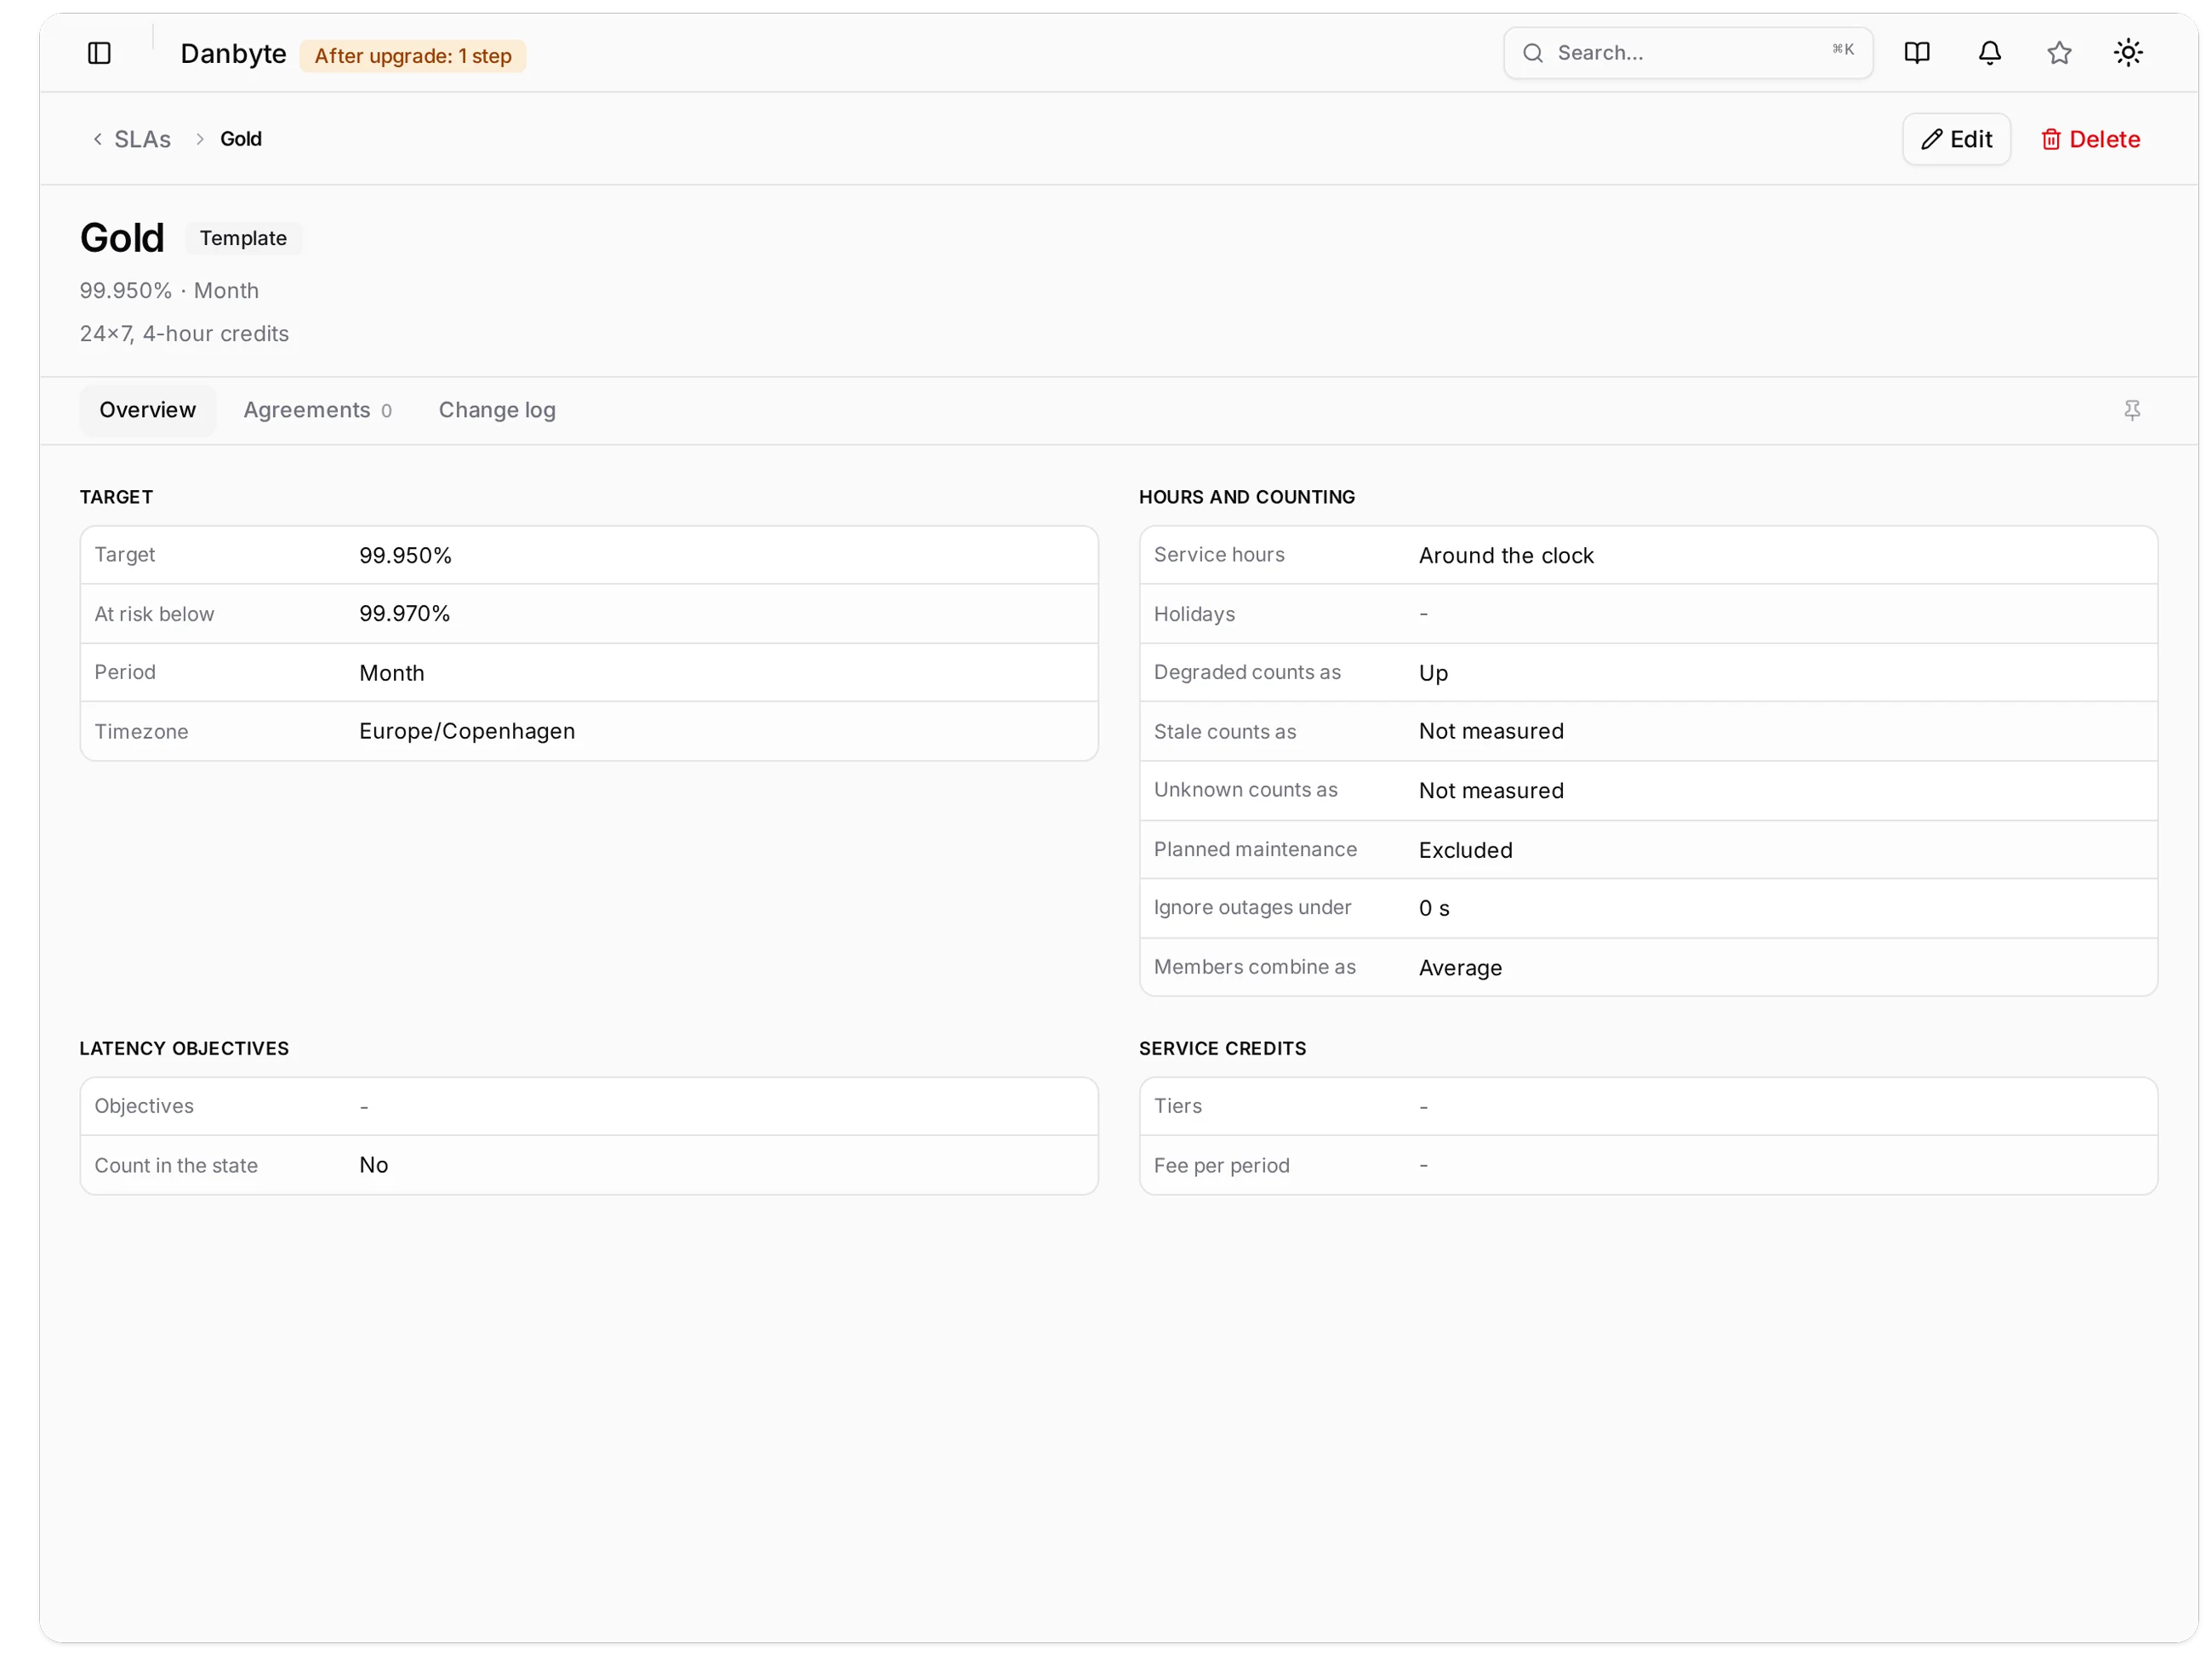Open notifications bell icon

coord(1989,53)
